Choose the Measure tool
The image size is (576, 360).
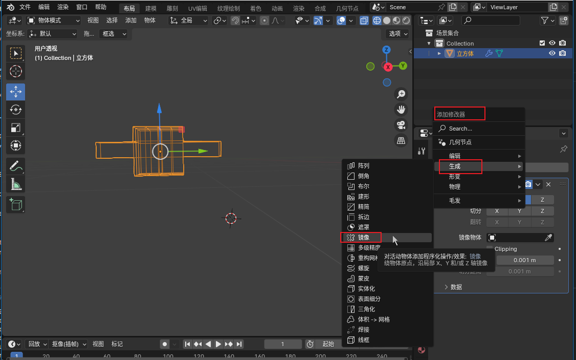(x=16, y=184)
